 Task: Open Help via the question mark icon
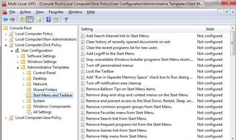click(49, 20)
